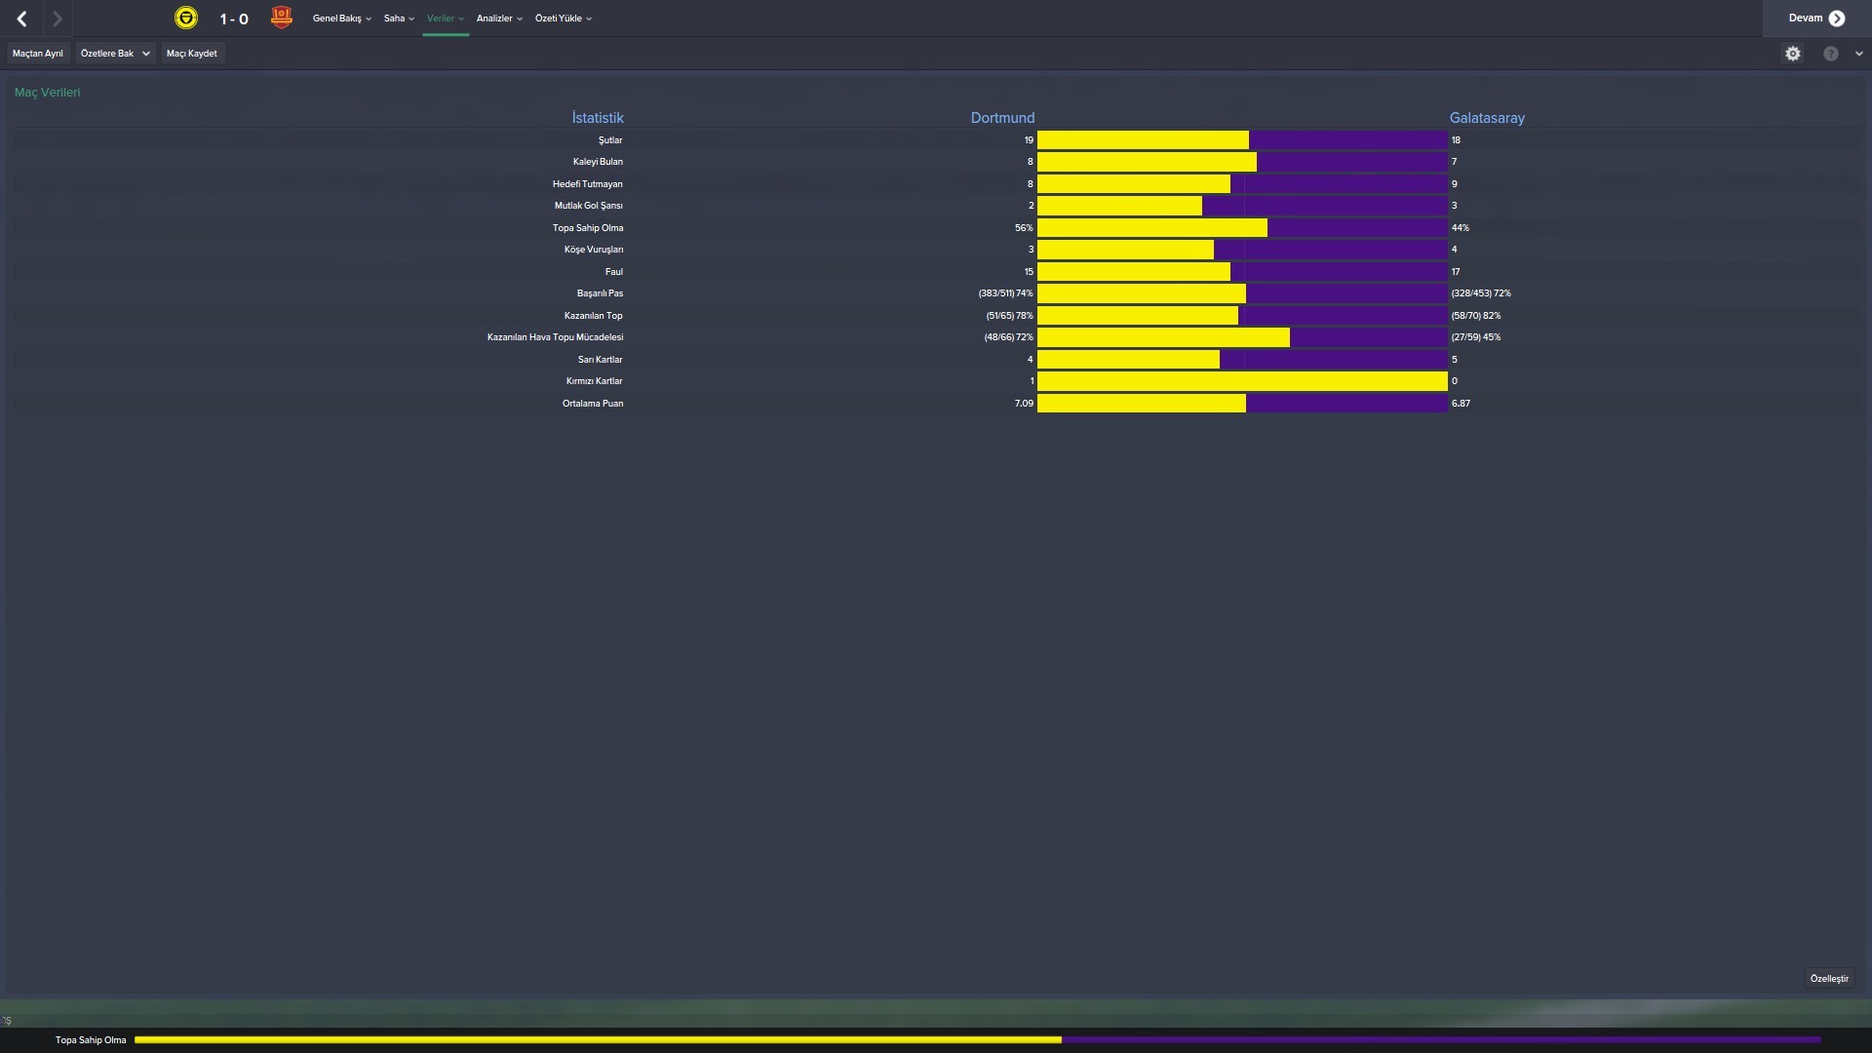Viewport: 1872px width, 1053px height.
Task: Open the Özeti Yükle dropdown
Action: click(564, 19)
